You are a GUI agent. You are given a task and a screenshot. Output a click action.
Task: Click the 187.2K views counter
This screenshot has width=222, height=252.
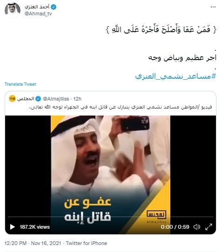tap(34, 227)
